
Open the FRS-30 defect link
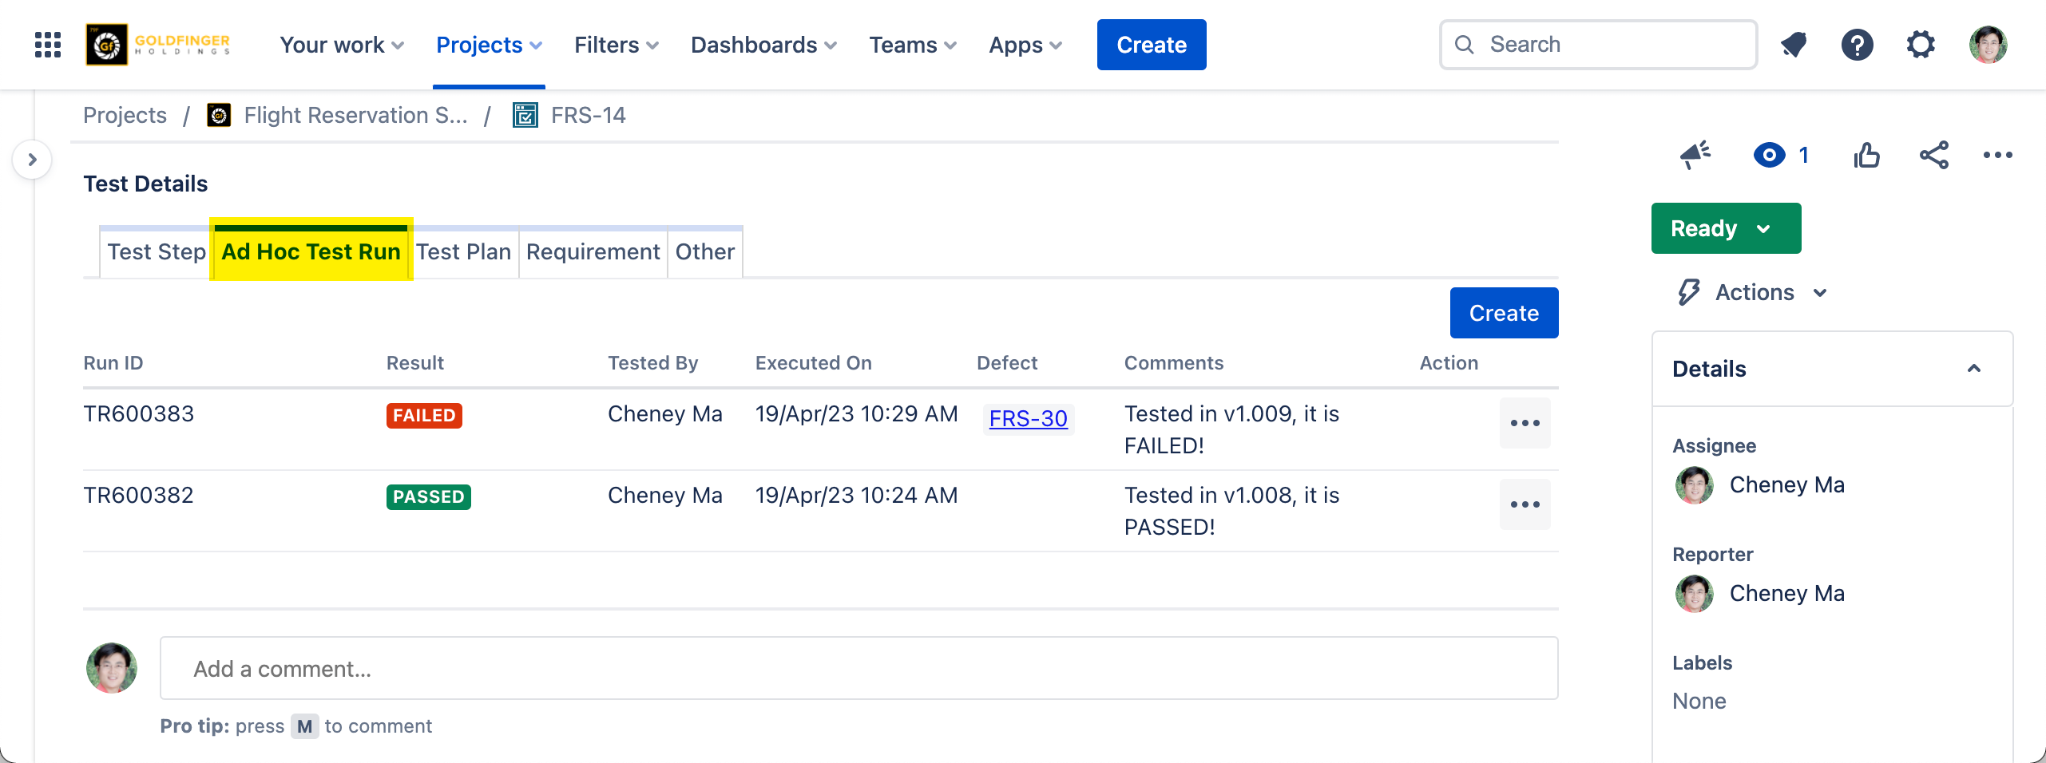tap(1028, 418)
